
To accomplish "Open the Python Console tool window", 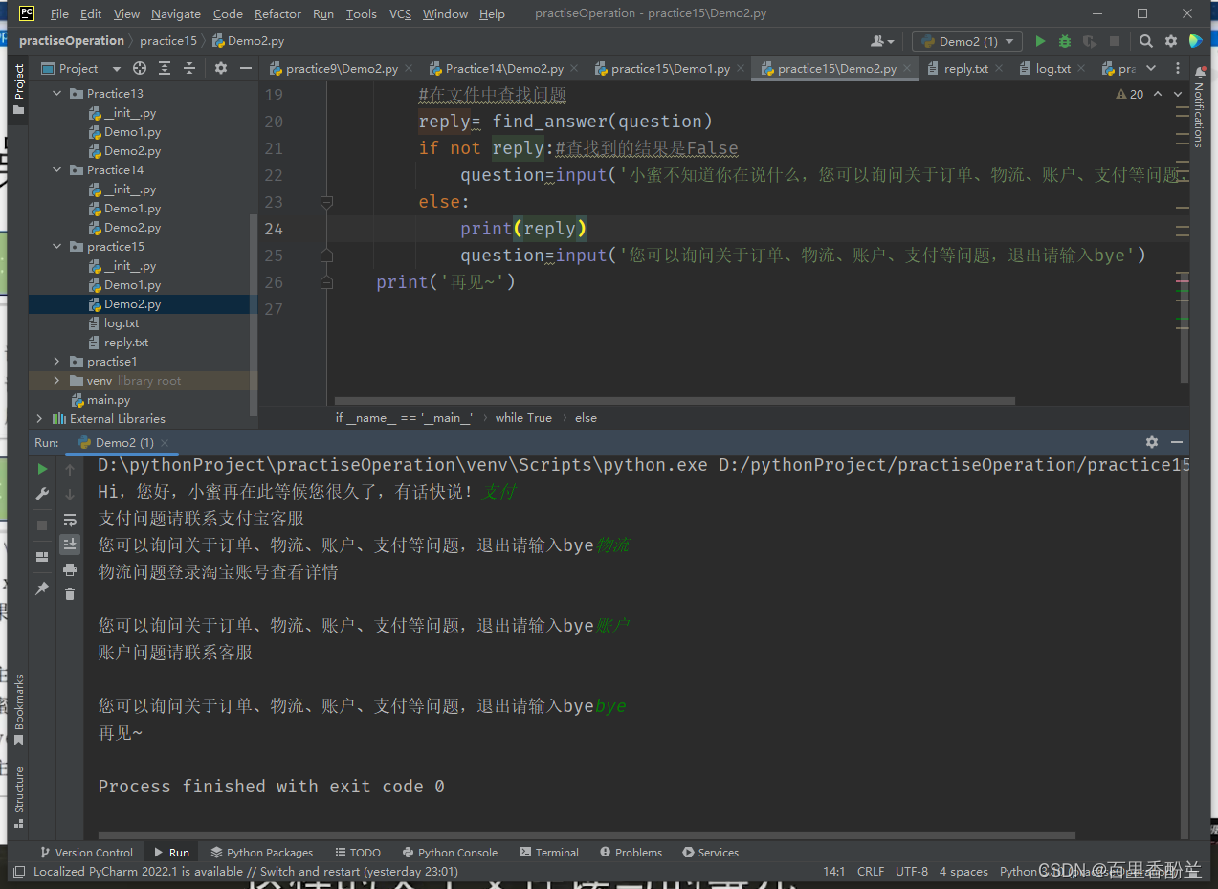I will coord(450,852).
